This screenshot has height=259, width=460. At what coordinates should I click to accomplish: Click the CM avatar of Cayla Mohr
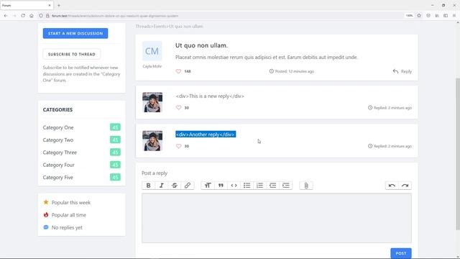point(152,51)
